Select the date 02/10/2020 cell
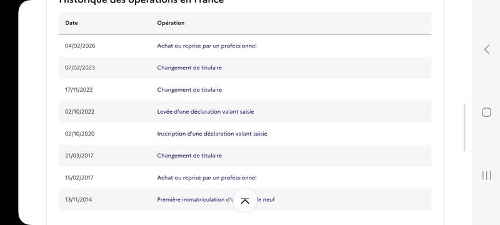The width and height of the screenshot is (500, 225). (80, 134)
